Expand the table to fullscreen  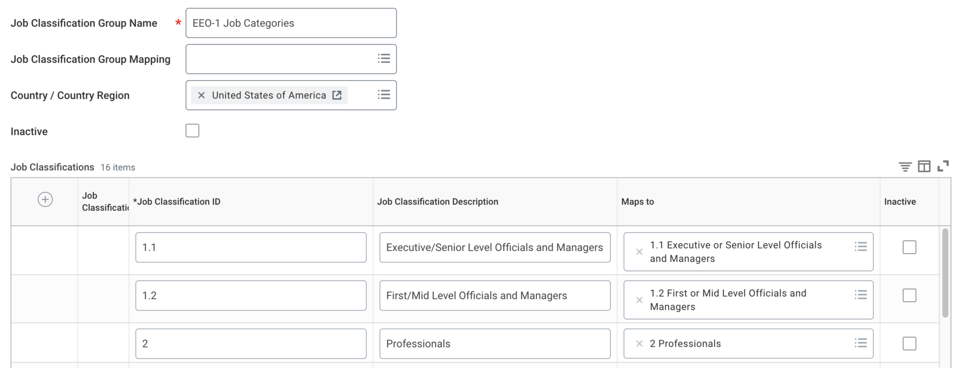(943, 166)
